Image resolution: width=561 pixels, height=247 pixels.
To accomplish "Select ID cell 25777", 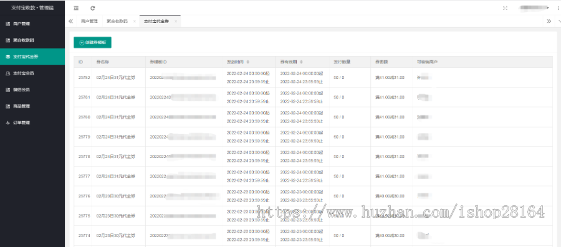I will point(84,176).
